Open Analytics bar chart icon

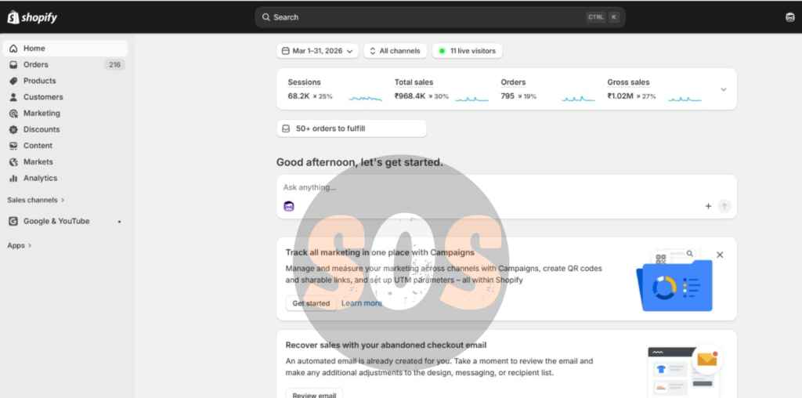(x=13, y=178)
